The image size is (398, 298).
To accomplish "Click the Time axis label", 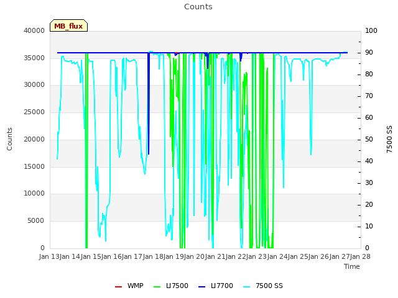I will coord(352,266).
